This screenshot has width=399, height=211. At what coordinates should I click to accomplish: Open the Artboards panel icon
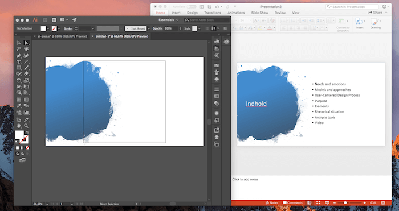point(217,144)
